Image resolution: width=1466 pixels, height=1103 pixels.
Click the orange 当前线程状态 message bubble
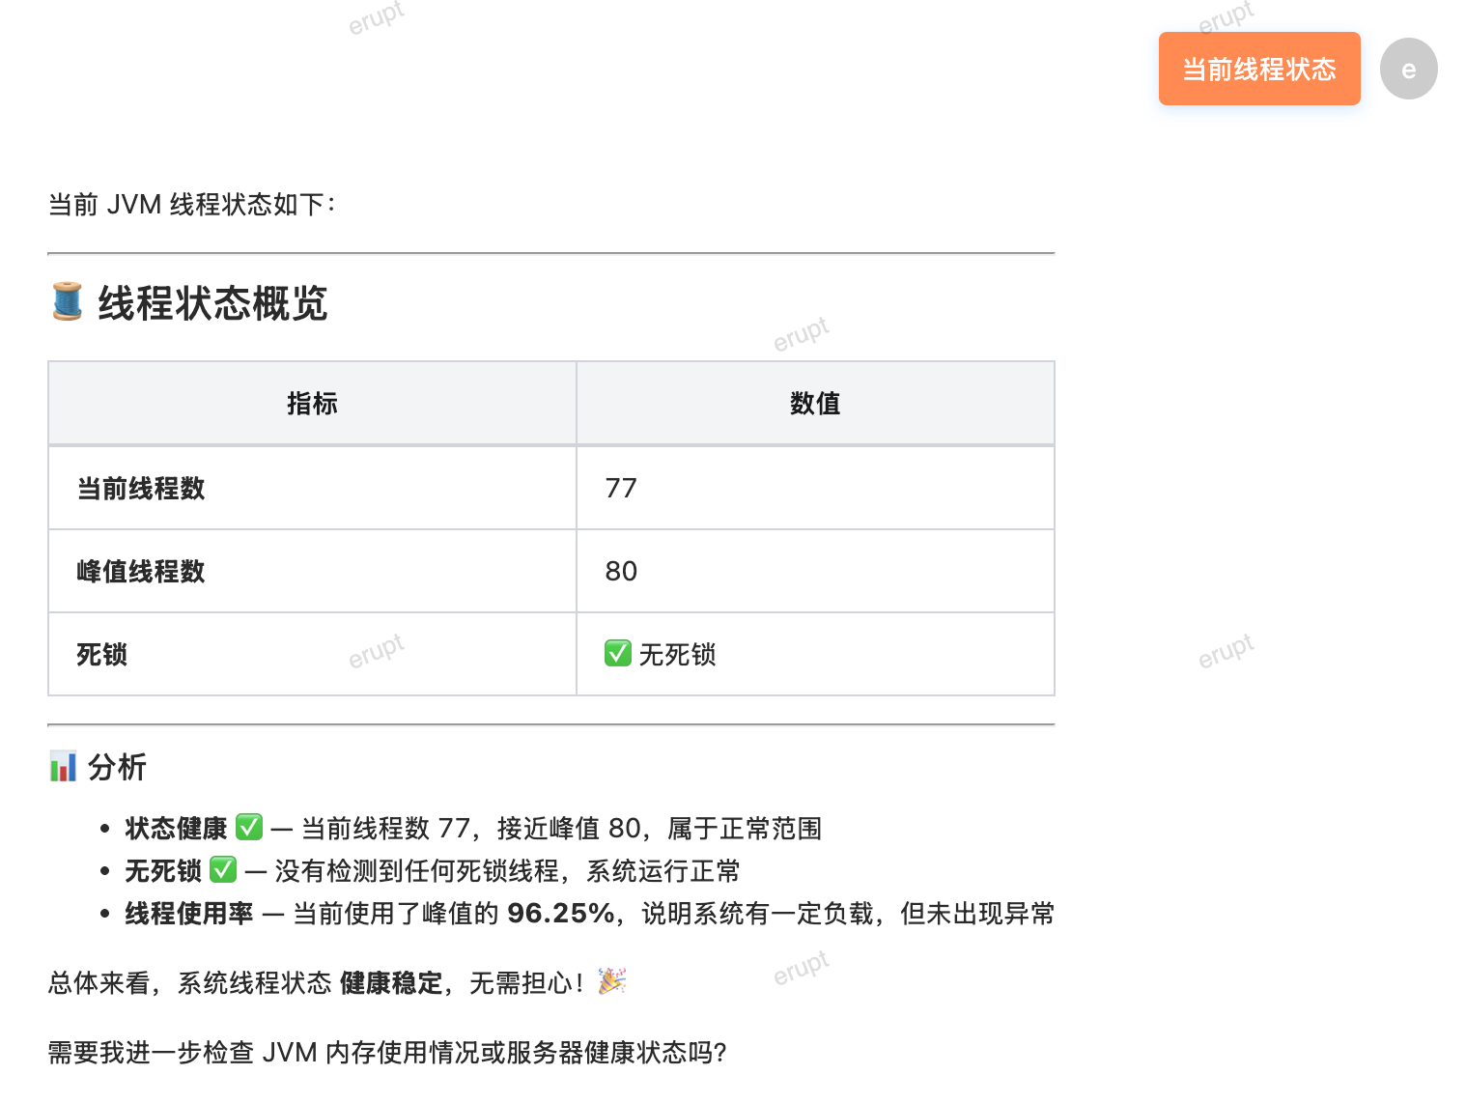(x=1259, y=69)
